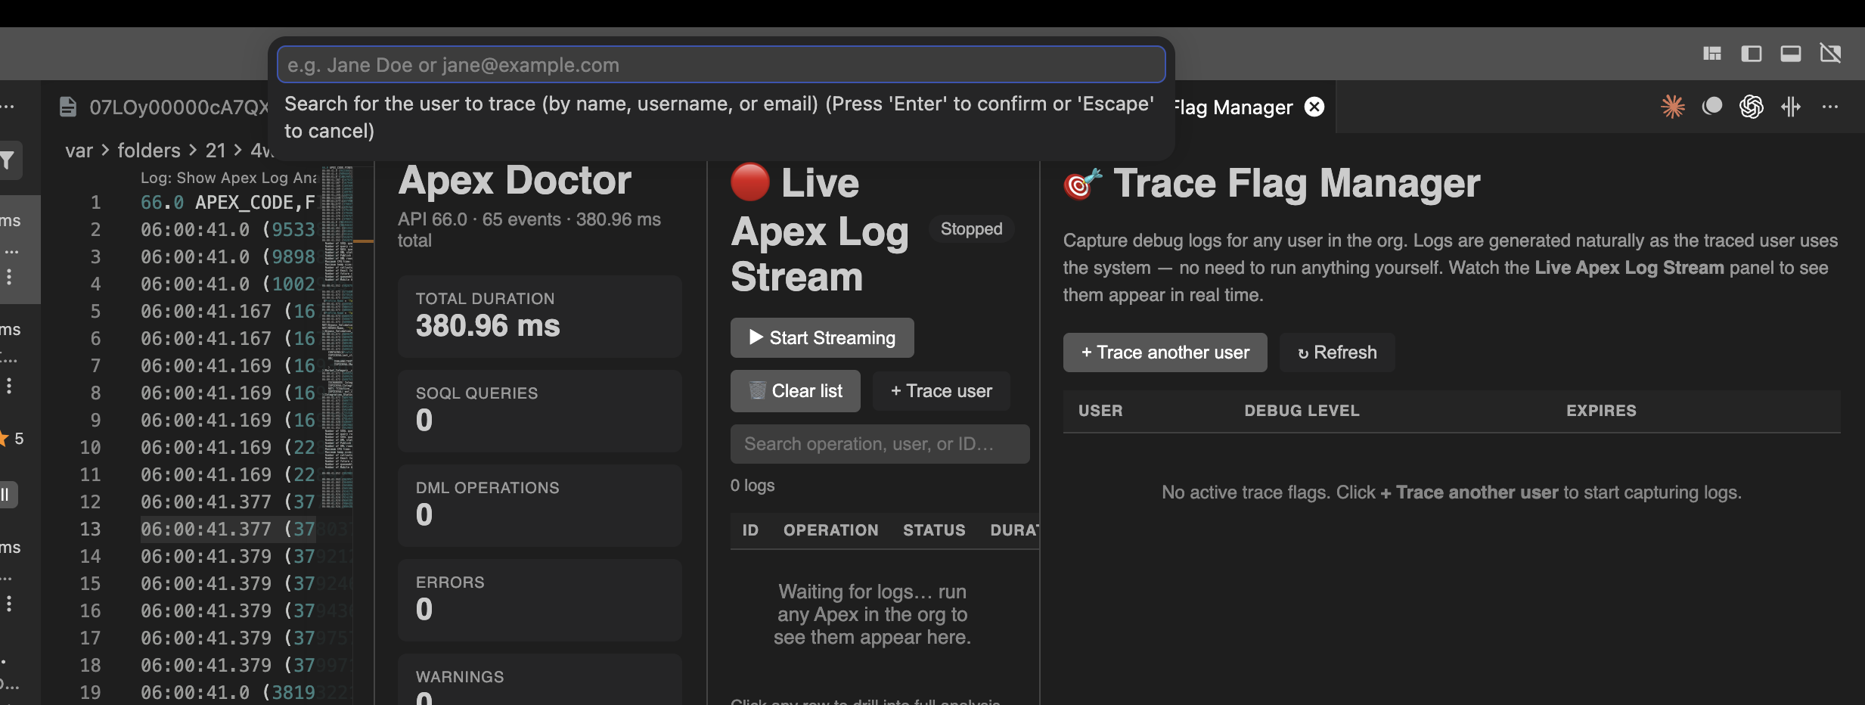This screenshot has height=705, width=1865.
Task: Click the file icon on the 07LOy00000cA7QX tab
Action: [x=68, y=107]
